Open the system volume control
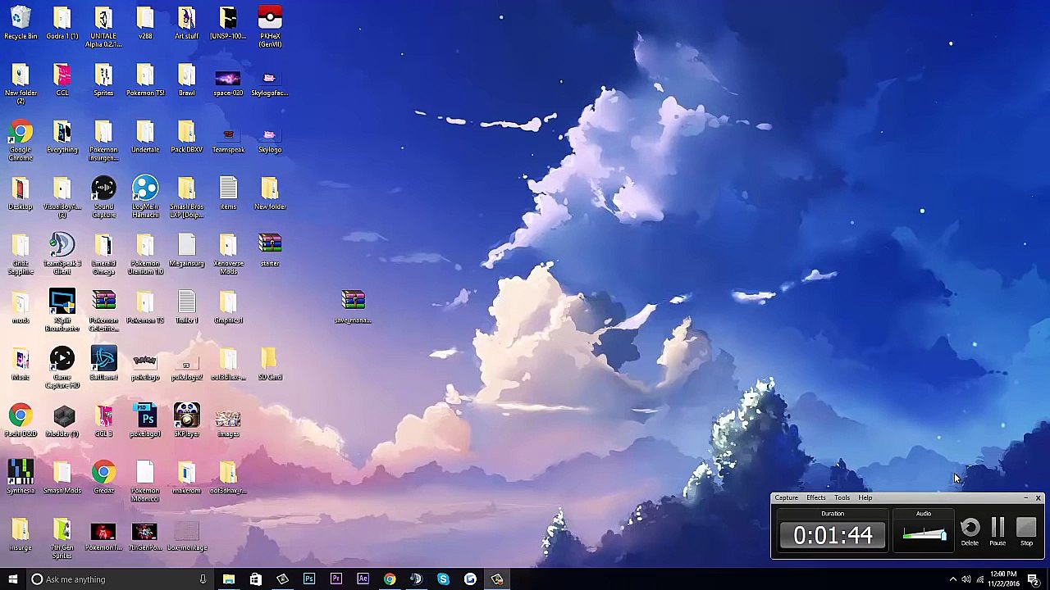Viewport: 1050px width, 590px height. (x=966, y=579)
